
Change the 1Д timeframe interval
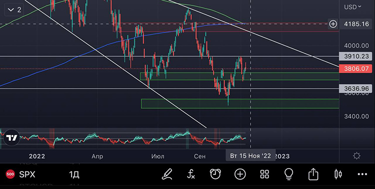point(74,175)
